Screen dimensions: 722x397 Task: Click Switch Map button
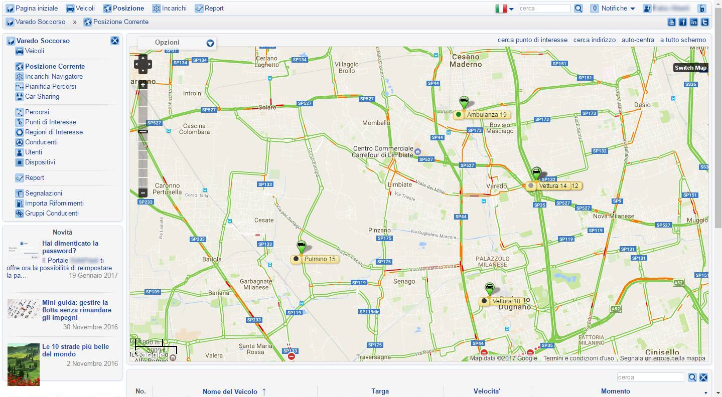coord(690,68)
